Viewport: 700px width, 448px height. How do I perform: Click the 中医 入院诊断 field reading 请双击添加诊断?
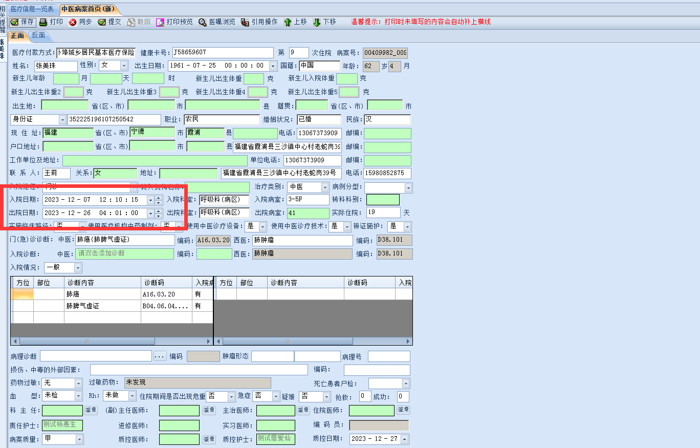125,253
